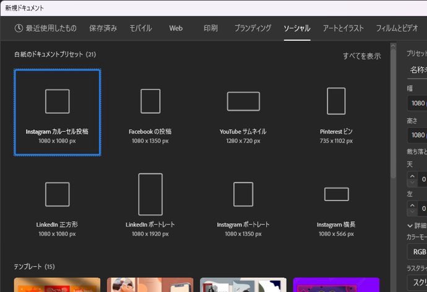Switch to the ブランディング tab
Viewport: 427px width, 292px height.
coord(252,28)
